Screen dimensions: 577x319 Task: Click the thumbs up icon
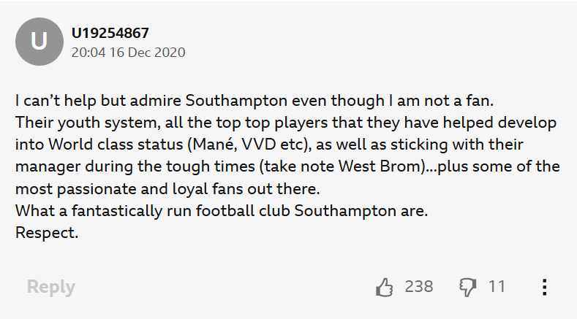pyautogui.click(x=384, y=287)
